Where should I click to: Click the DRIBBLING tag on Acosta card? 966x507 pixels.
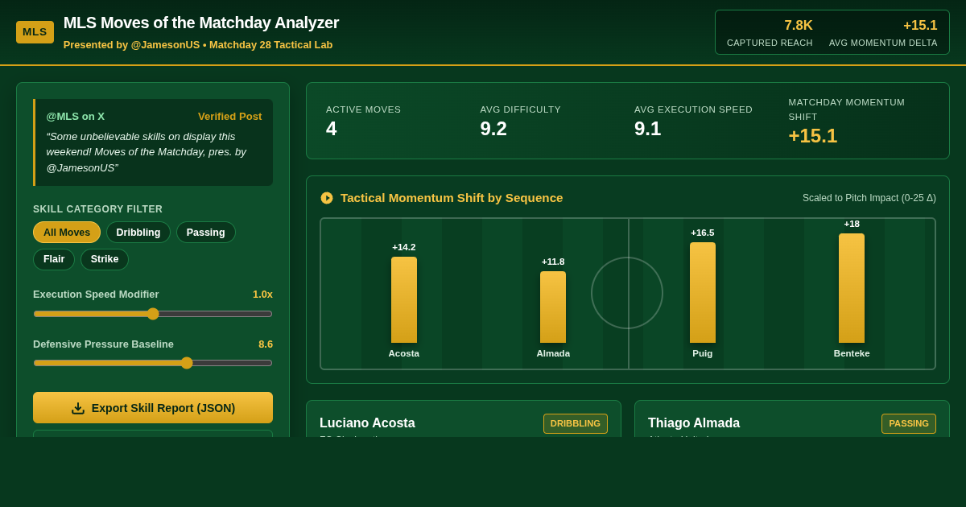[576, 423]
